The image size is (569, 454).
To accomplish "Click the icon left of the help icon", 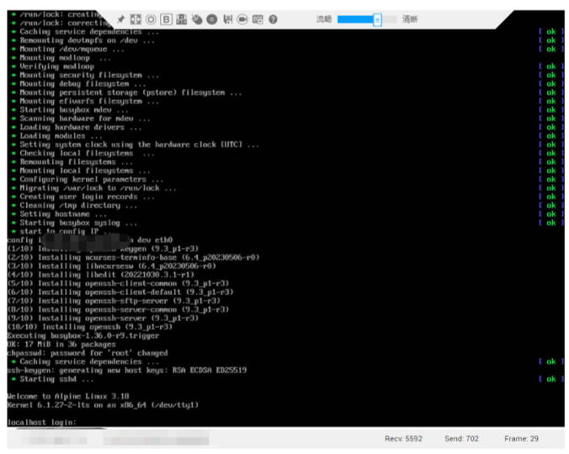I will 258,18.
